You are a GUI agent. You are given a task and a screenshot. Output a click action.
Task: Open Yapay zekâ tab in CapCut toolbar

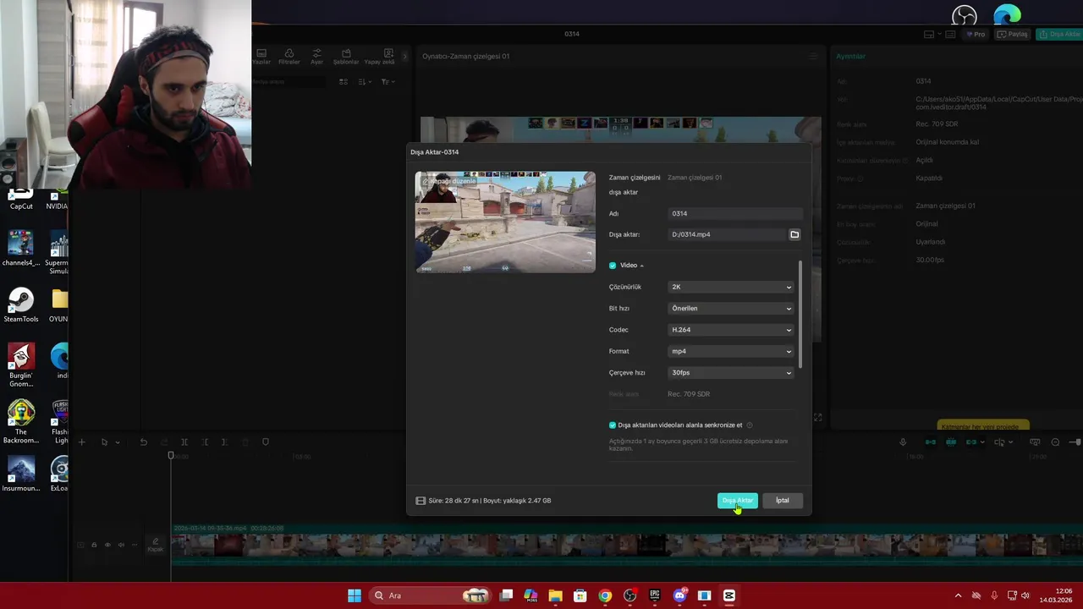coord(380,57)
